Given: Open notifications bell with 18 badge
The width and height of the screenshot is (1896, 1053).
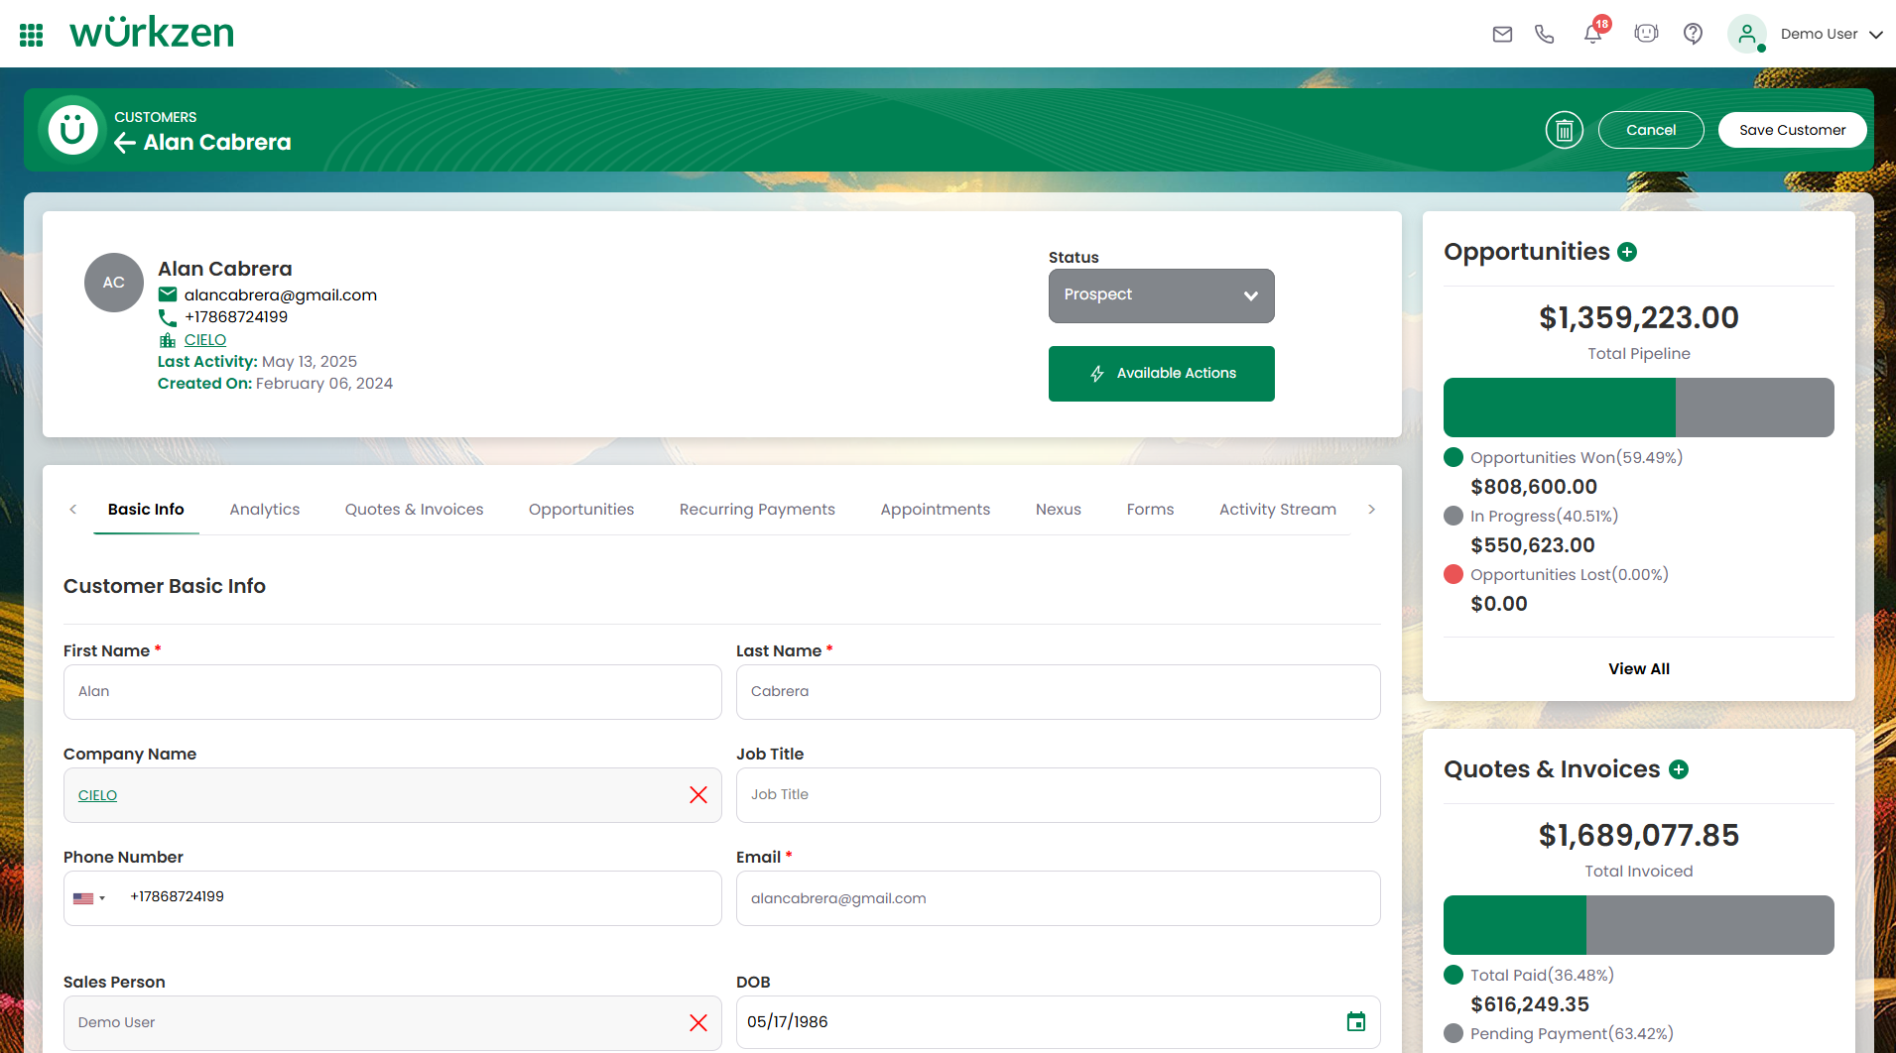Looking at the screenshot, I should (x=1592, y=35).
